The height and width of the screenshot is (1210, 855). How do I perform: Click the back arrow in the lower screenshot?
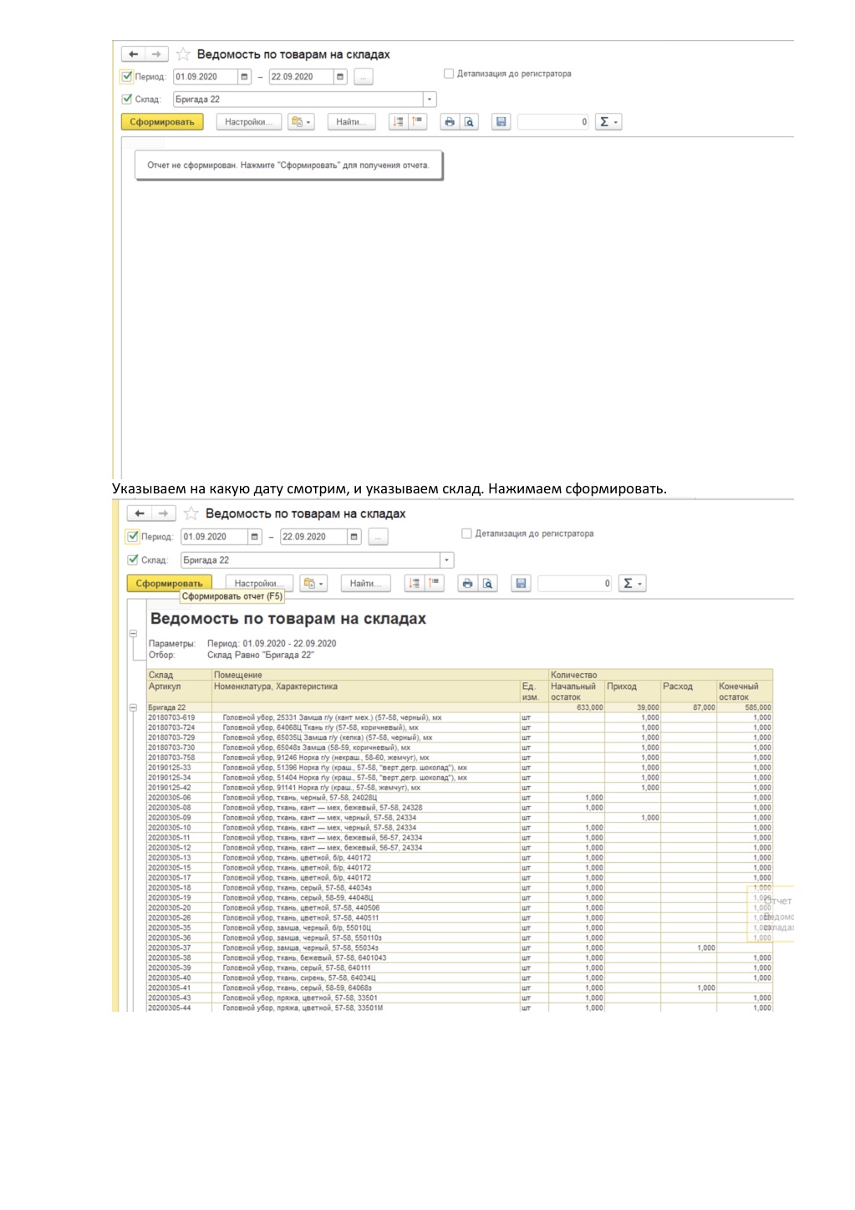coord(140,513)
